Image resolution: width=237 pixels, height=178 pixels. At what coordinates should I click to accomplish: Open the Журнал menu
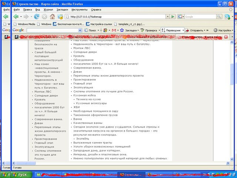(38, 9)
